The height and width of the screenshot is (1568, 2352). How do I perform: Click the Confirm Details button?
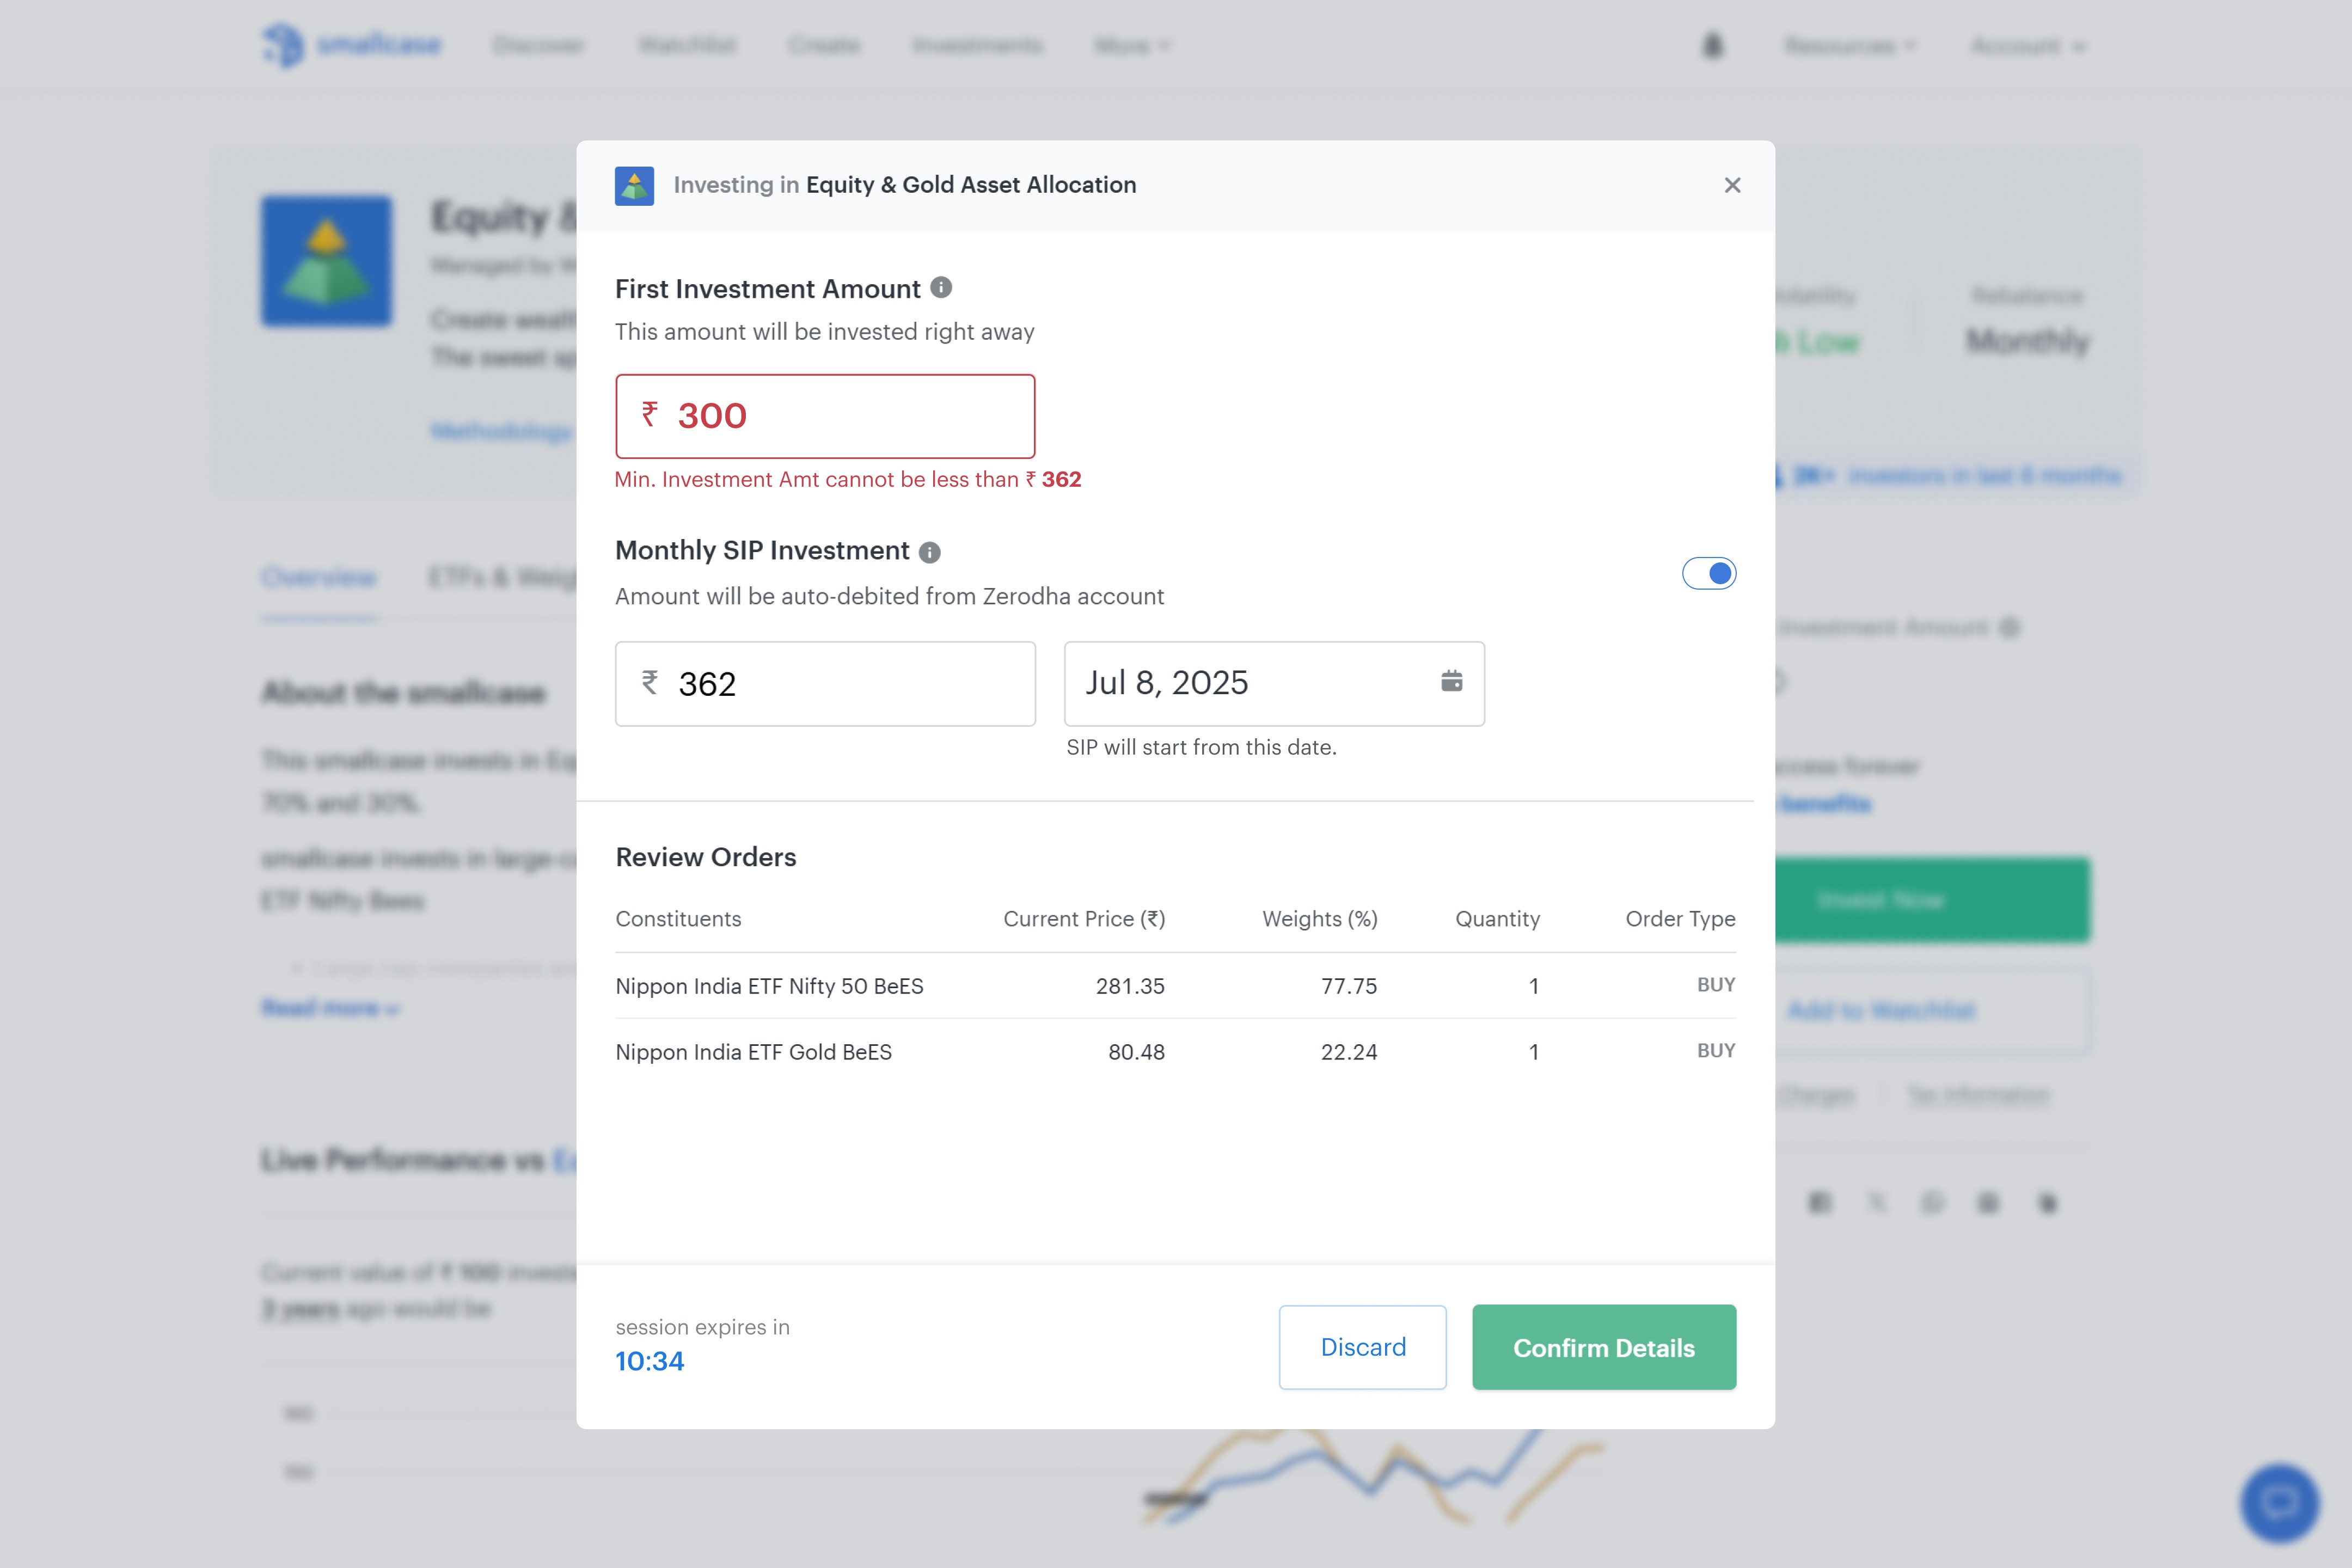(x=1603, y=1347)
